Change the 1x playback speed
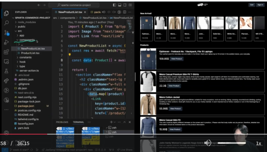Viewport: 267px width, 152px height. click(x=258, y=143)
